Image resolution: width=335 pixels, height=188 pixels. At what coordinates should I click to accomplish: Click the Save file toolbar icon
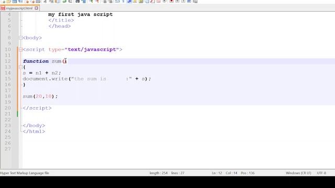tap(14, 1)
